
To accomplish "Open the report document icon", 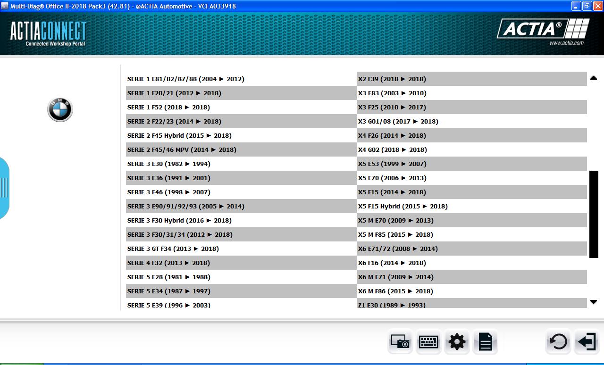I will point(485,341).
